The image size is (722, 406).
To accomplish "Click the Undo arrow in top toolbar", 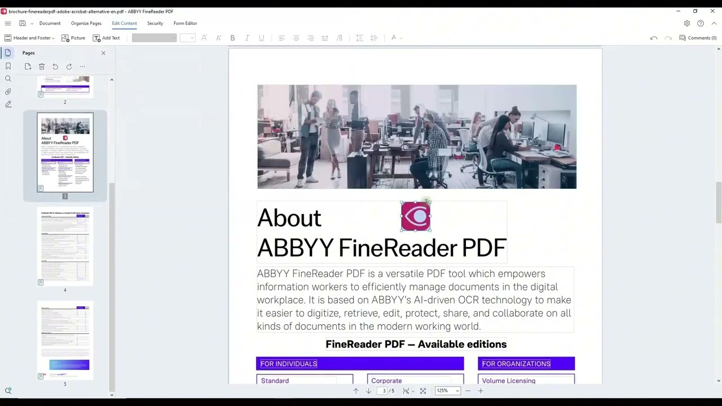I will tap(654, 38).
